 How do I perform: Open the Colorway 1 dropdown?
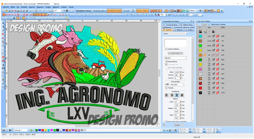tap(28, 130)
